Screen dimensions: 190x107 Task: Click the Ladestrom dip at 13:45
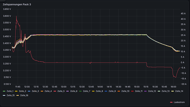[90, 64]
